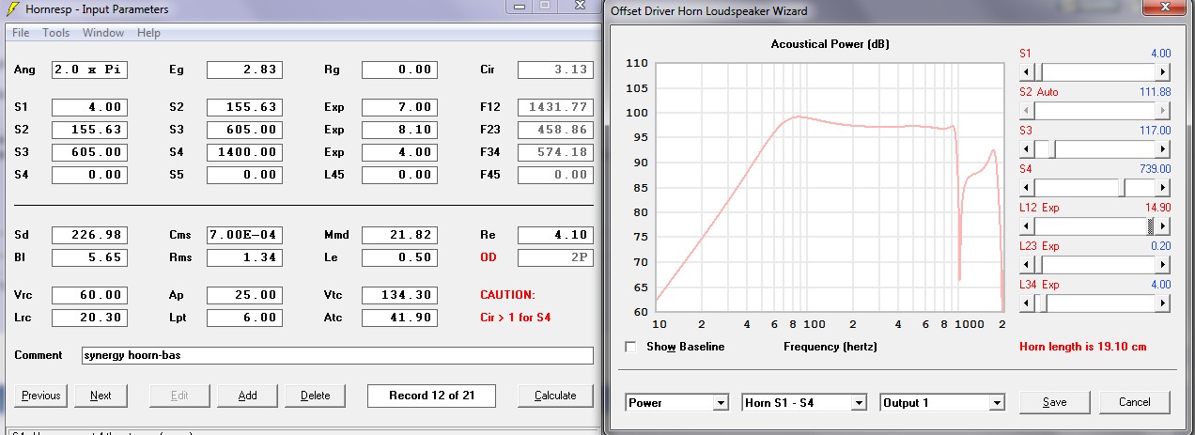Click the Rg input field
This screenshot has width=1195, height=435.
tap(399, 70)
